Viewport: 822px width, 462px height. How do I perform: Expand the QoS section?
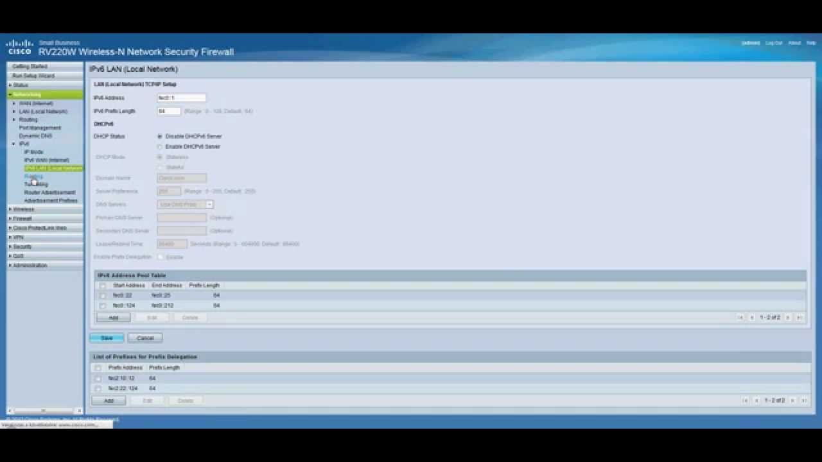(x=10, y=256)
